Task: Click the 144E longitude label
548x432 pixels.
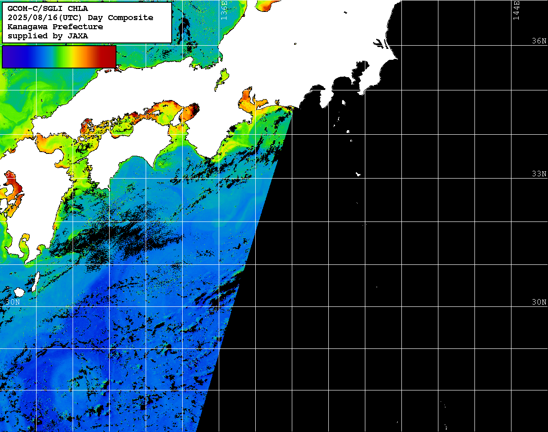Action: (516, 10)
